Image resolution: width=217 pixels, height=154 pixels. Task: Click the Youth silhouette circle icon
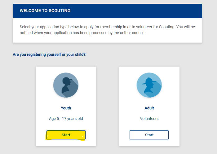coord(66,85)
